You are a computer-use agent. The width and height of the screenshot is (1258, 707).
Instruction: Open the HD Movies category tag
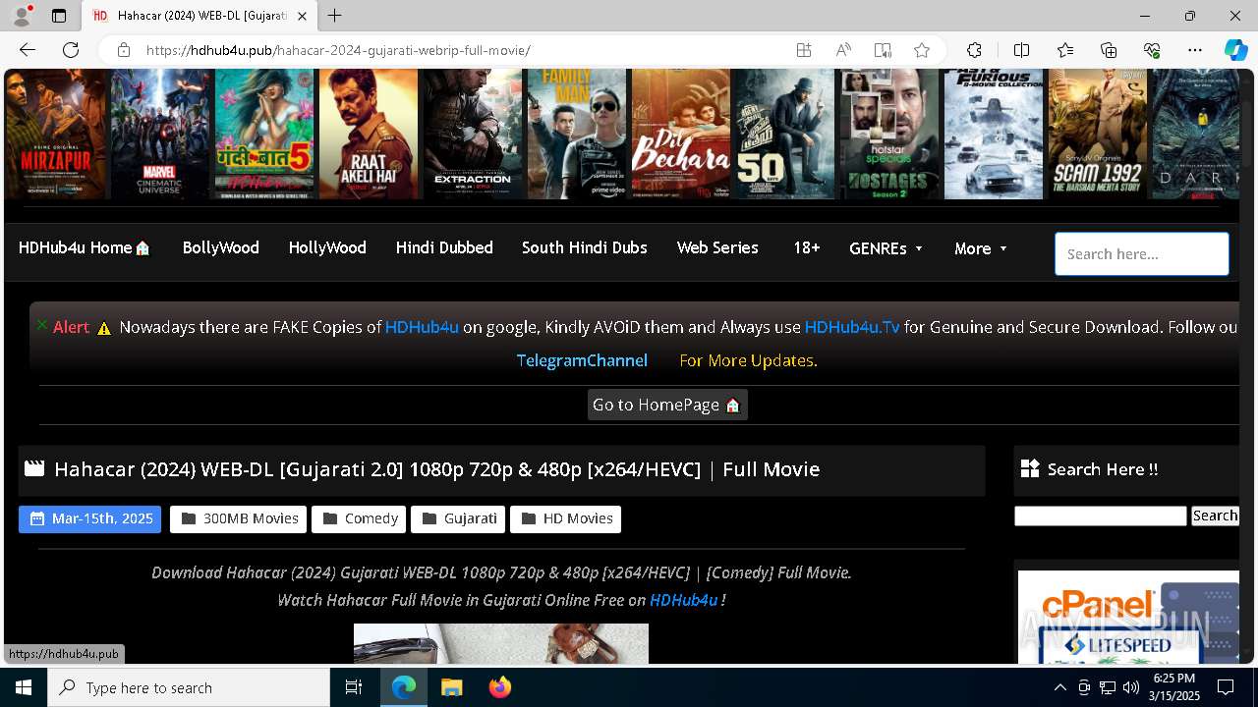565,518
